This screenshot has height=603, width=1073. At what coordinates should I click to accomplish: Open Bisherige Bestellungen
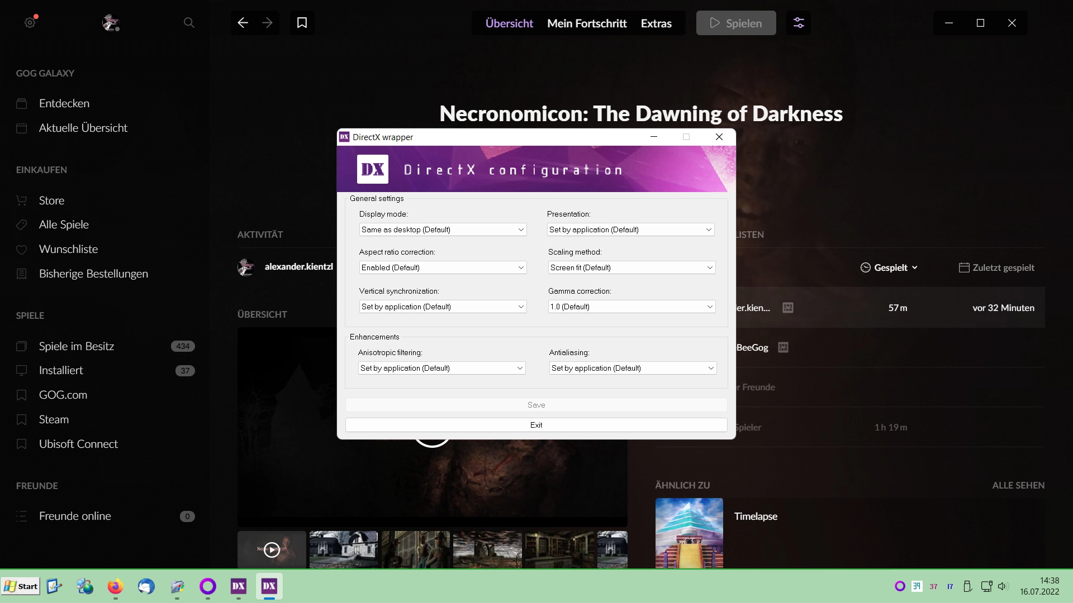click(x=93, y=274)
